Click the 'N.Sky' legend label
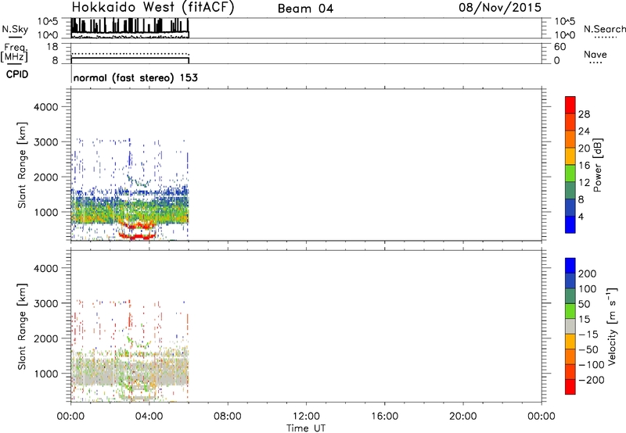Image resolution: width=626 pixels, height=433 pixels. coord(15,30)
